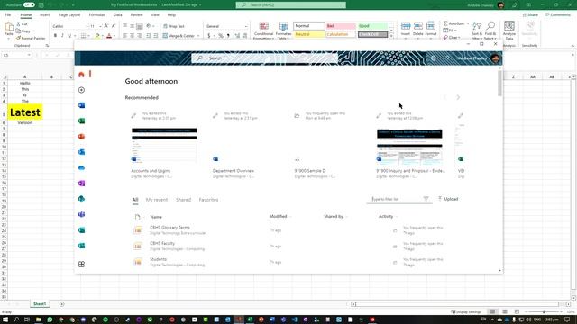Apply the Good cell style swatch
577x324 pixels.
click(x=372, y=26)
